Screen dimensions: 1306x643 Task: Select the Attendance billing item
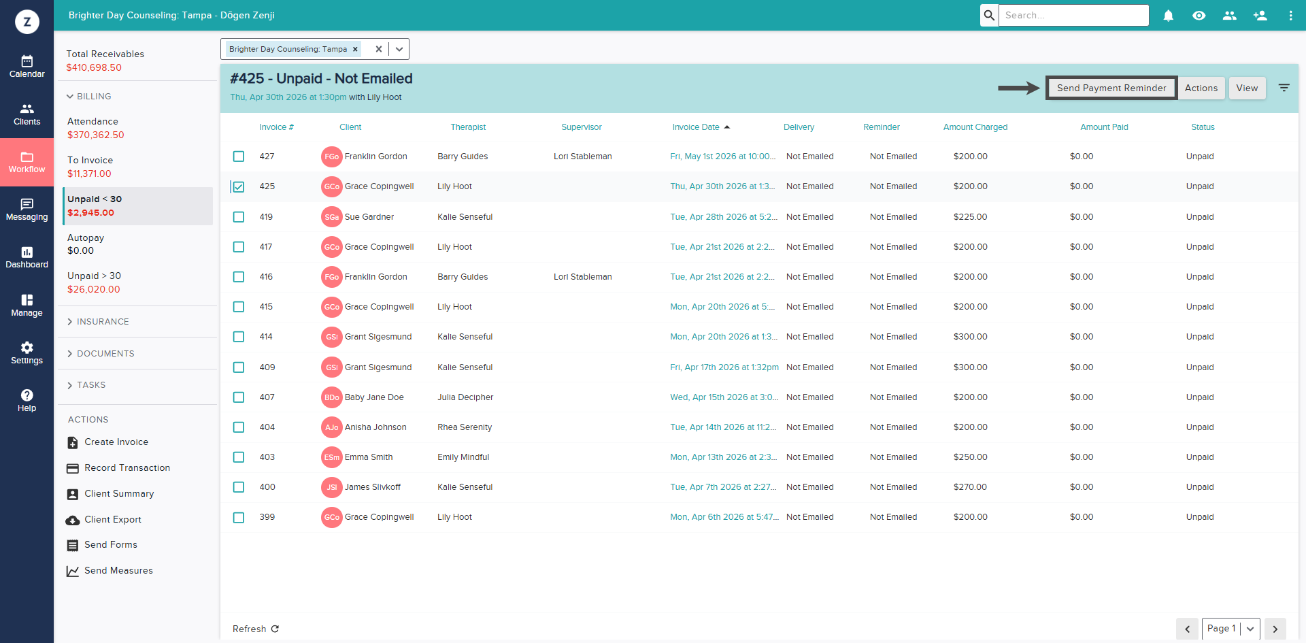(x=137, y=128)
